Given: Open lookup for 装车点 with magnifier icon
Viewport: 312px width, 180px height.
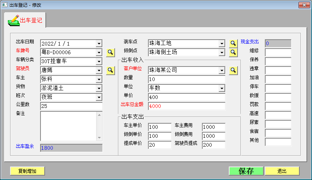Looking at the screenshot, I should pyautogui.click(x=233, y=43).
